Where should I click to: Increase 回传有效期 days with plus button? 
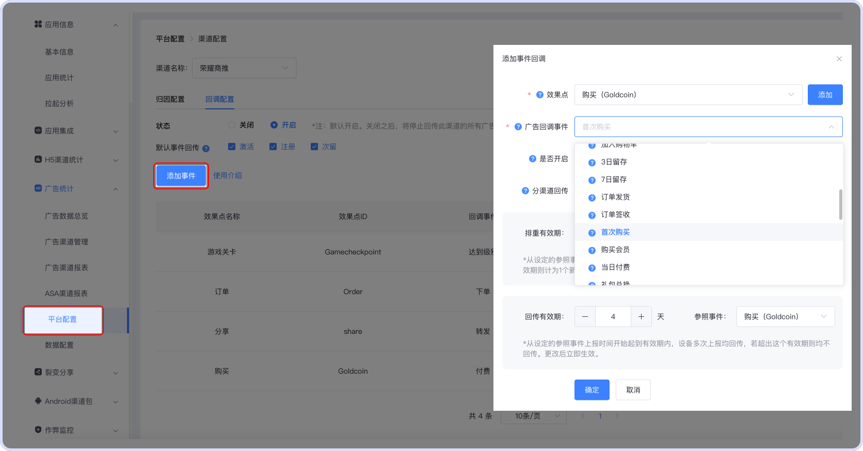(641, 317)
